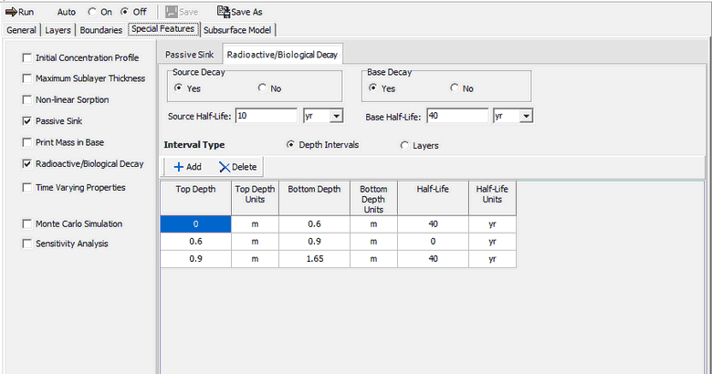This screenshot has width=712, height=374.
Task: Click the Base Half-Life input field
Action: click(455, 116)
